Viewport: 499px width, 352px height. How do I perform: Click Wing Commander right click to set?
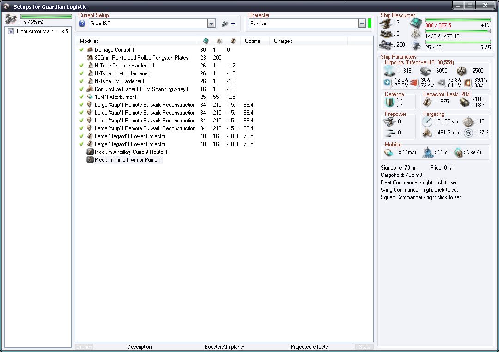click(419, 190)
